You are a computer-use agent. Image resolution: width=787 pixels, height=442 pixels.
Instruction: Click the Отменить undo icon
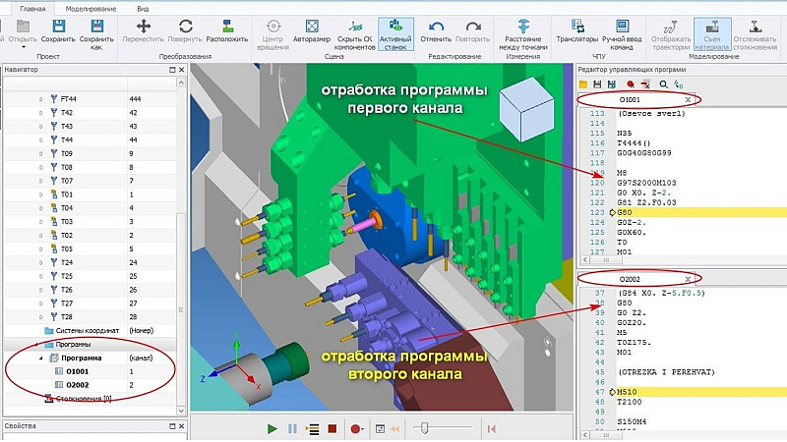point(436,31)
